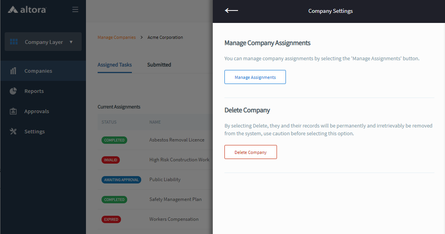Image resolution: width=445 pixels, height=234 pixels.
Task: Follow the Manage Companies breadcrumb link
Action: [117, 37]
